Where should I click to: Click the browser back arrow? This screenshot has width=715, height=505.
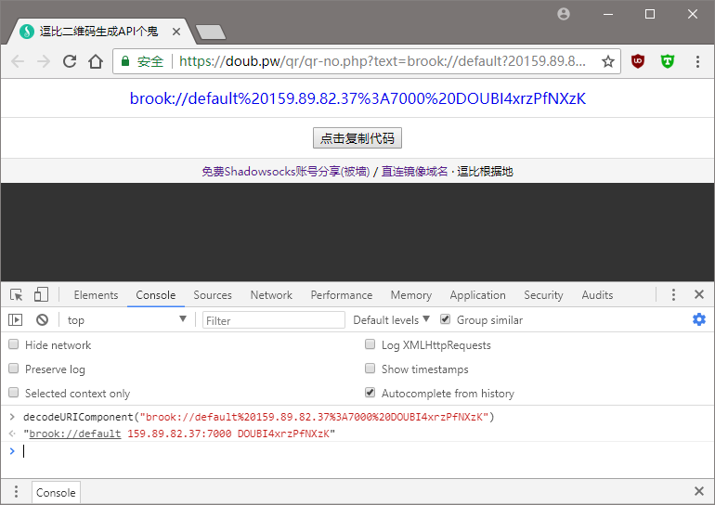[x=18, y=61]
